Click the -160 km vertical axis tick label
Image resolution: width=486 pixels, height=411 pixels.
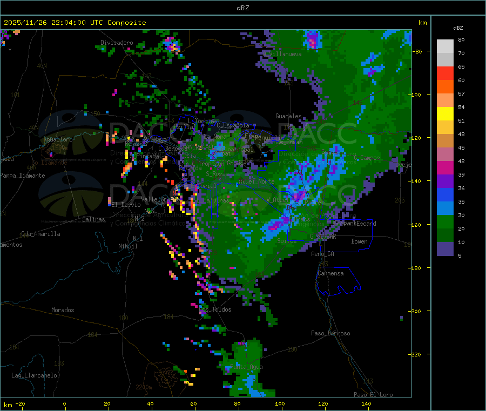pos(416,225)
